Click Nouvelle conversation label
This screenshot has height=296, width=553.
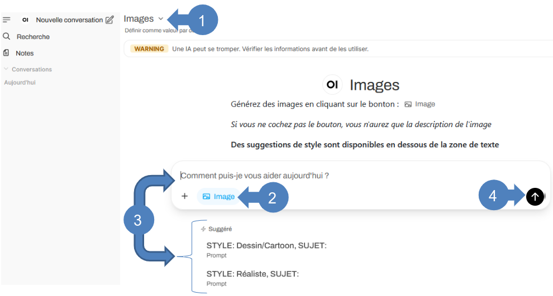(69, 20)
